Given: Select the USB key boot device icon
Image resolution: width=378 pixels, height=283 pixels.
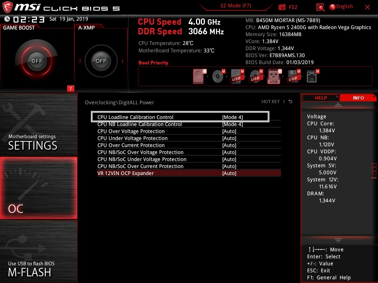Looking at the screenshot, I should tap(274, 76).
